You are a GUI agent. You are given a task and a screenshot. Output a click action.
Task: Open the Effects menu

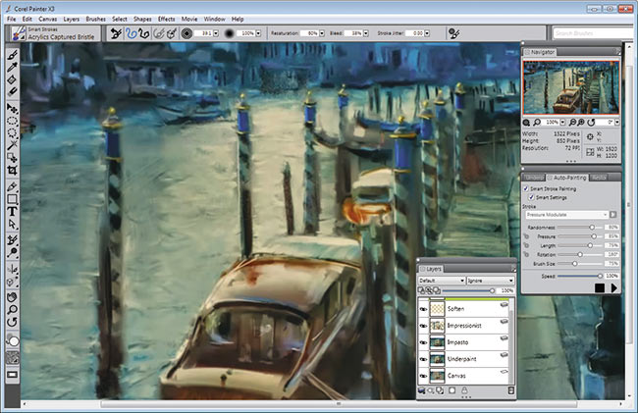tap(167, 19)
